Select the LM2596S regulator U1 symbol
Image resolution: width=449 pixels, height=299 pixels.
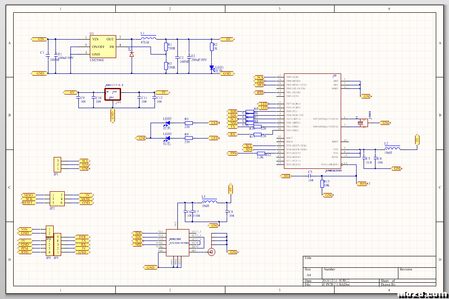pos(103,47)
